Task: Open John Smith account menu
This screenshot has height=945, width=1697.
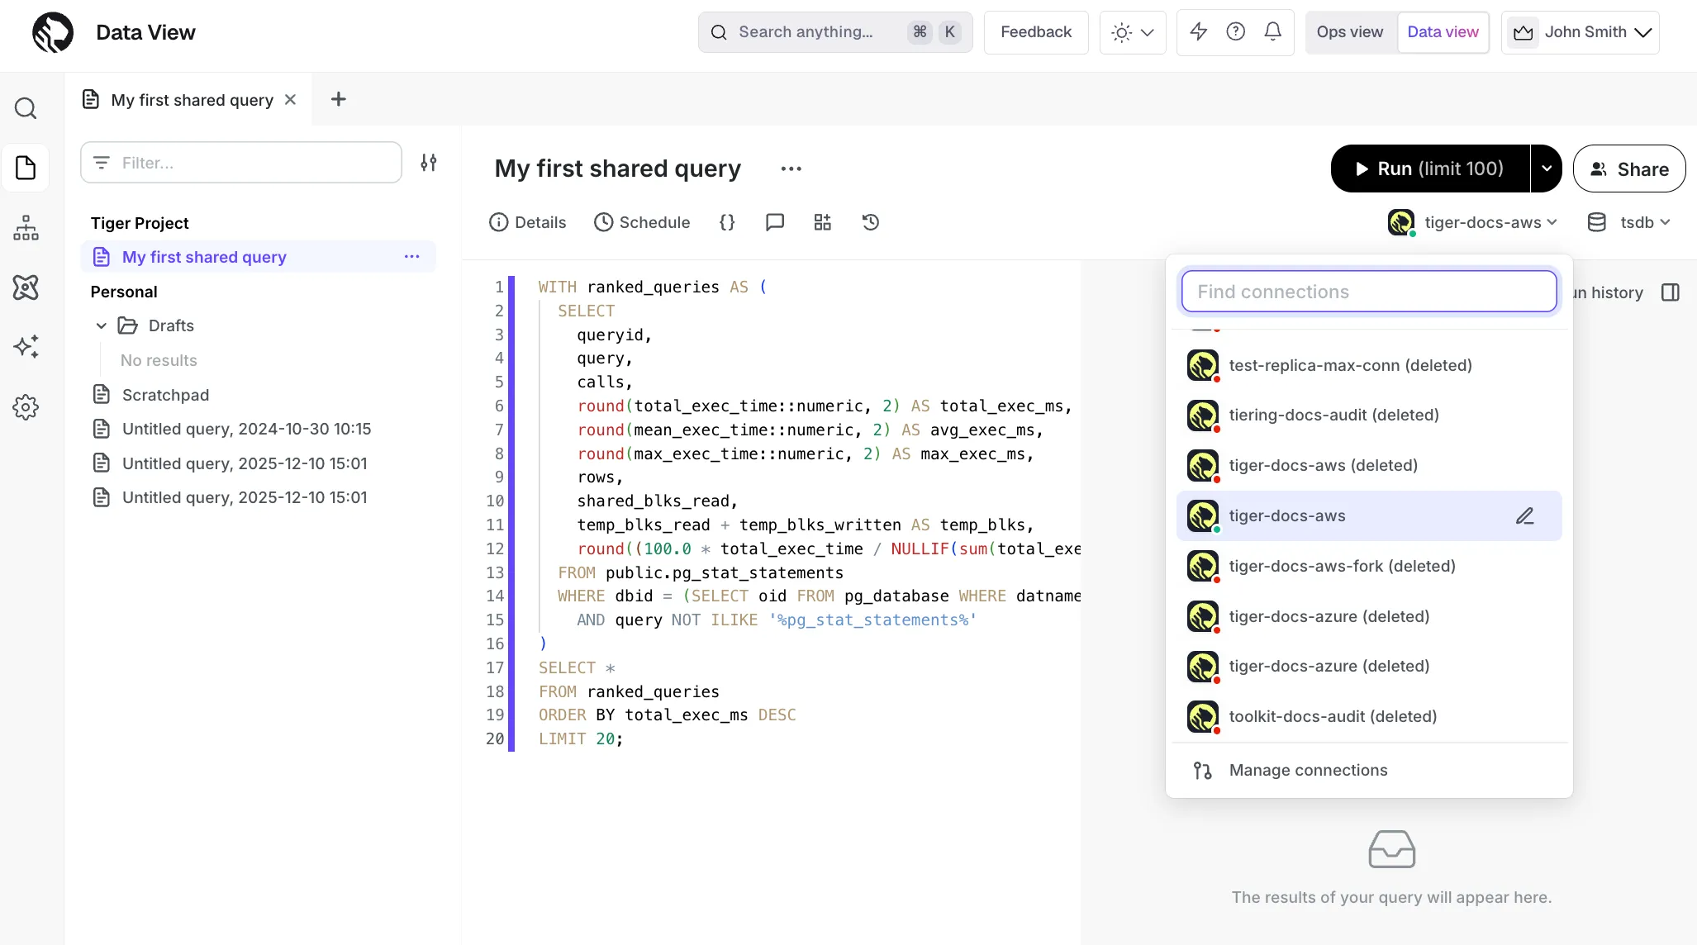Action: (x=1580, y=32)
